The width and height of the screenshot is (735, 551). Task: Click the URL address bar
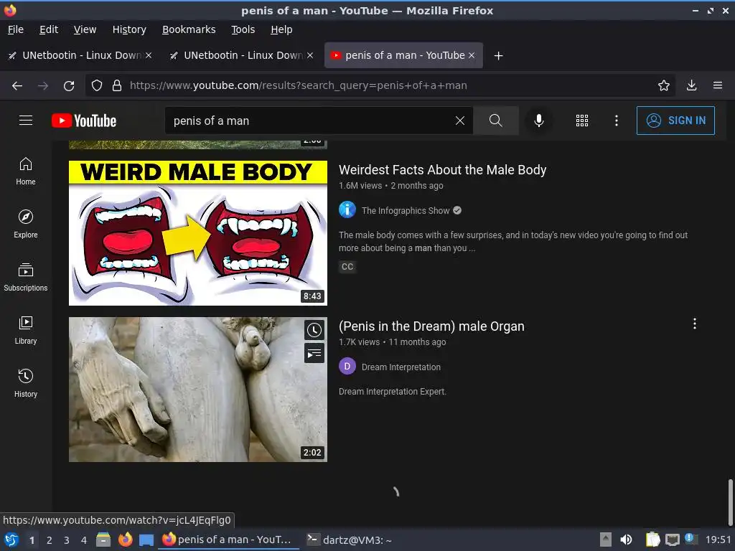click(380, 85)
